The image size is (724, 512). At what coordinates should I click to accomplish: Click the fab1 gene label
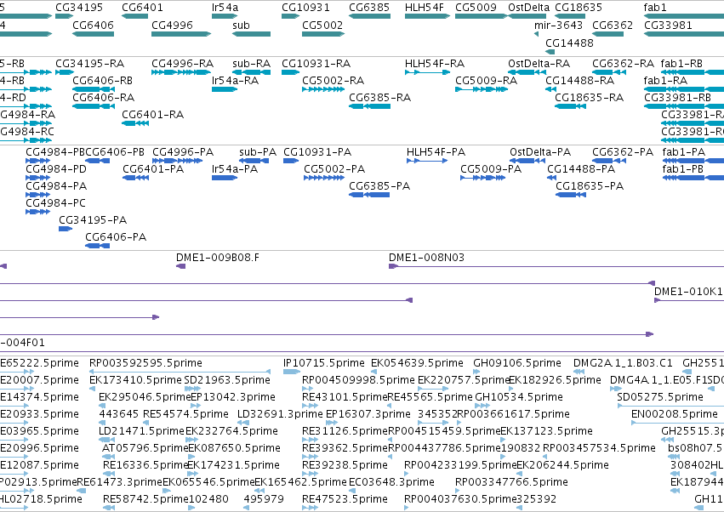pos(655,8)
